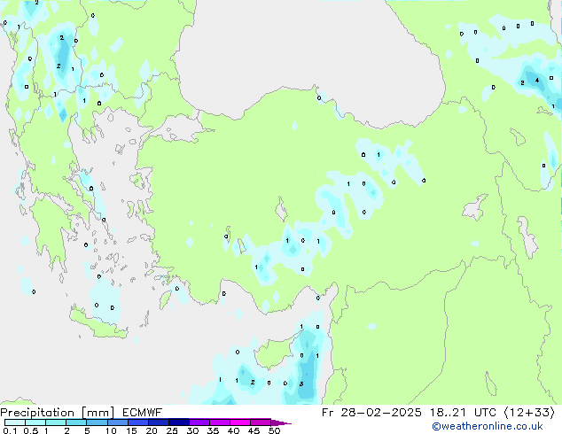Click the '50' legend scale label
Screen dimensions: 562x434
(274, 430)
